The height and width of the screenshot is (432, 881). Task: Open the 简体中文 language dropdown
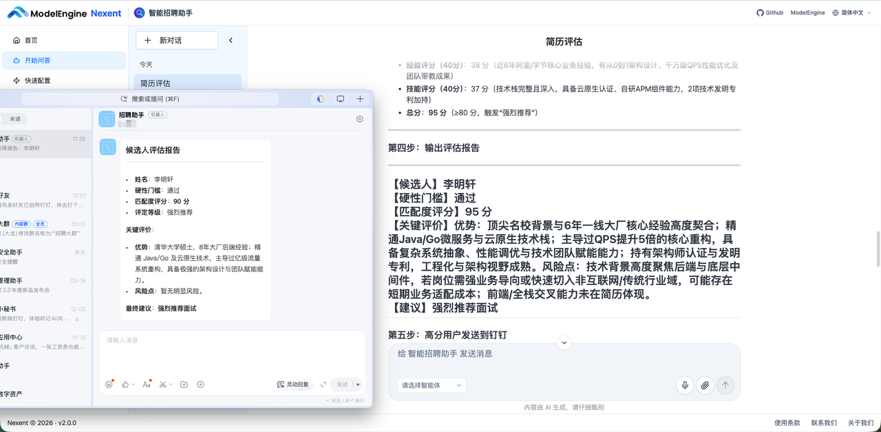pos(851,12)
